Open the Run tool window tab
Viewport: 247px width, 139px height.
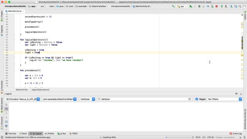[x=62, y=134]
